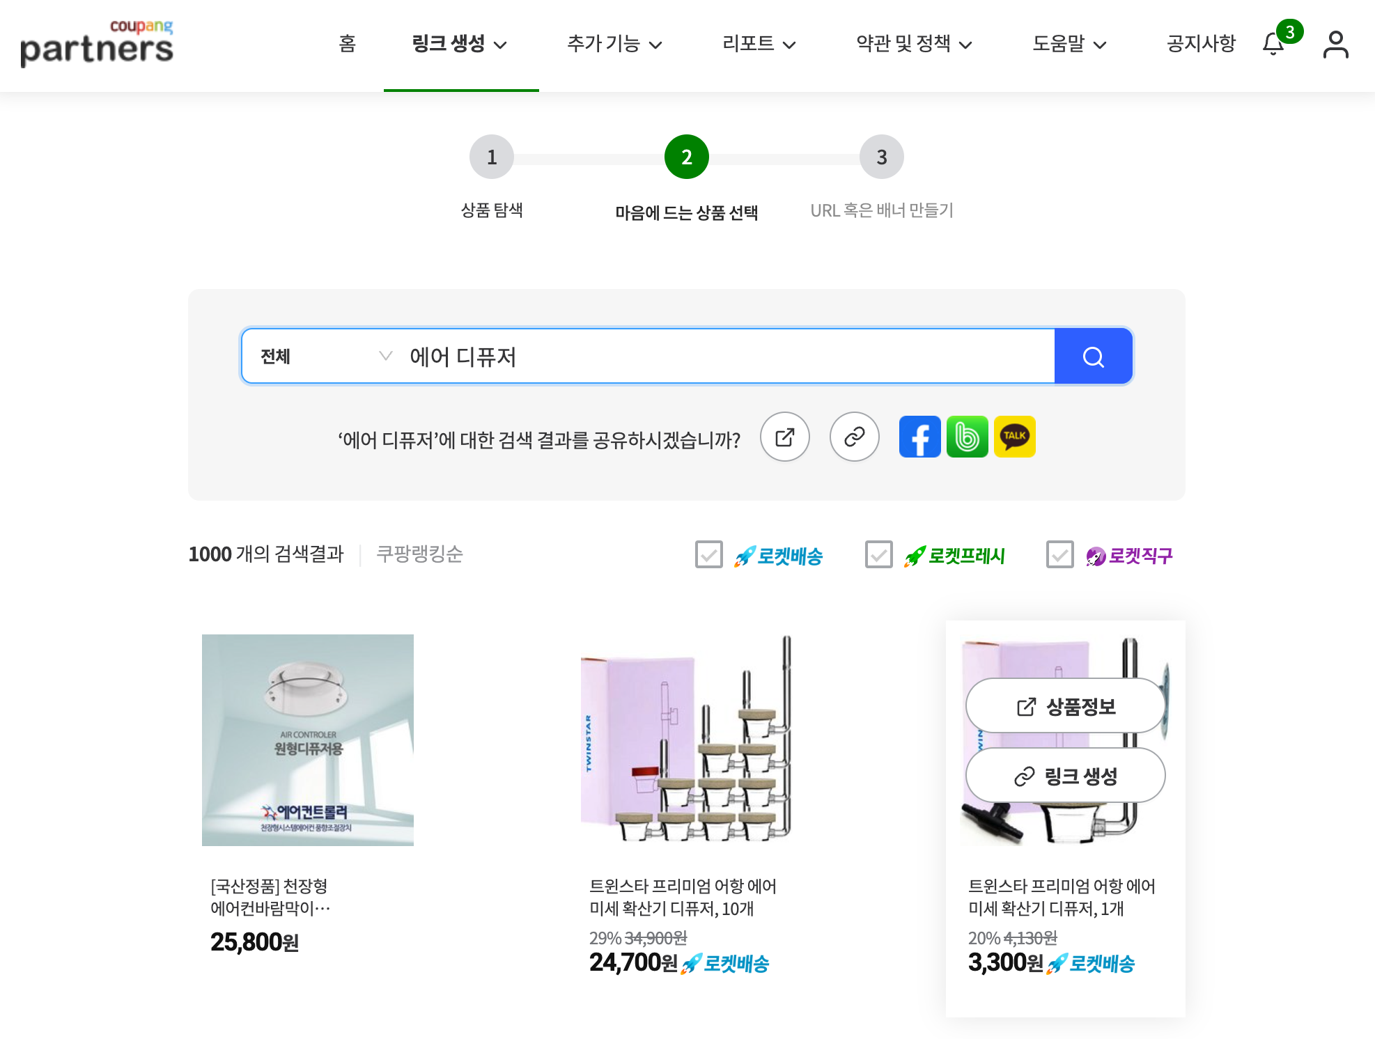Copy the search results link

click(854, 437)
